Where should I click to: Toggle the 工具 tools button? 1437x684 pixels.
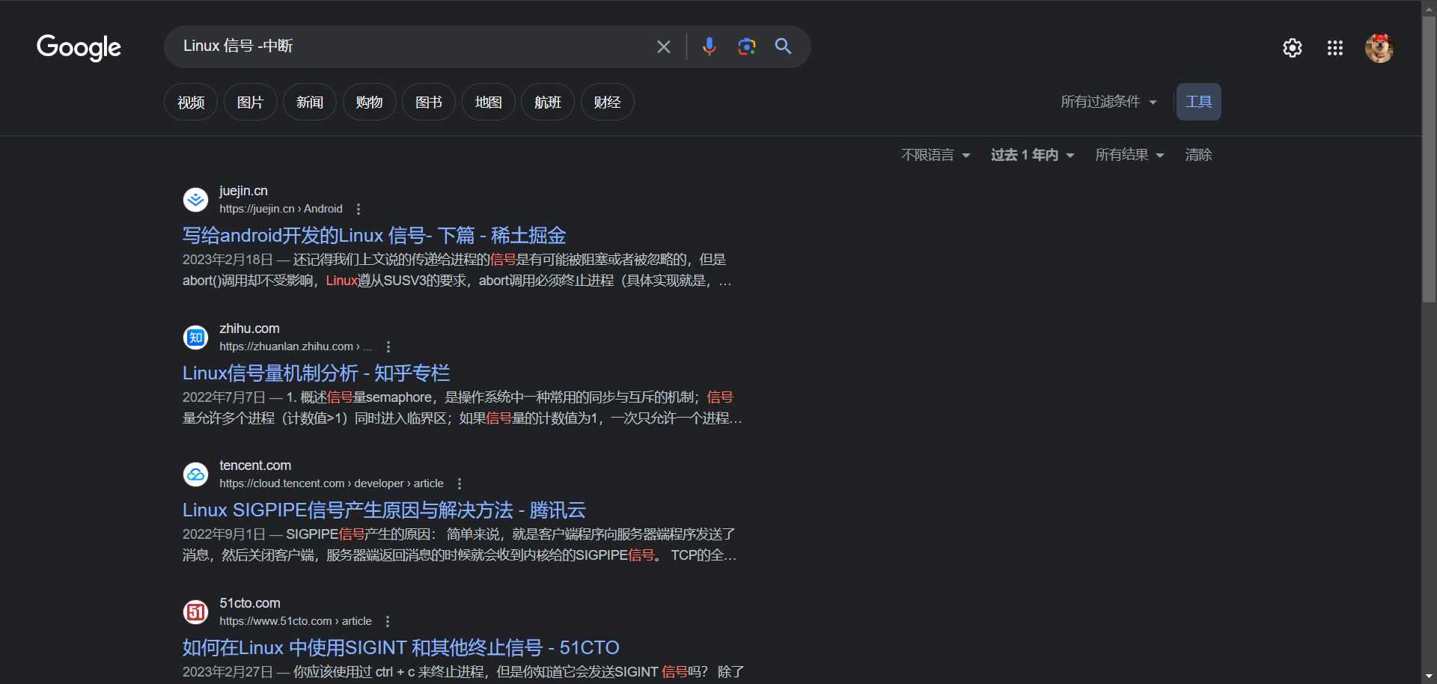pyautogui.click(x=1199, y=102)
